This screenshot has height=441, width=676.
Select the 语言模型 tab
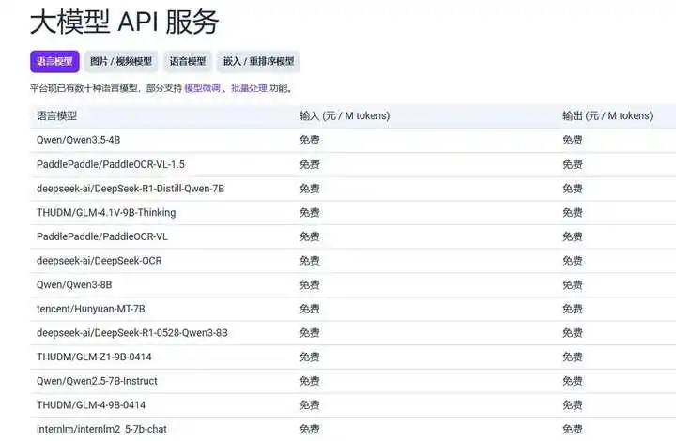[x=54, y=62]
